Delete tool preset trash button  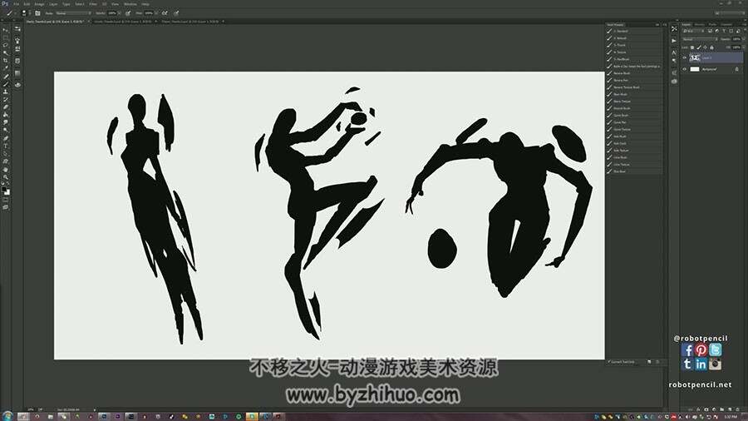click(658, 362)
